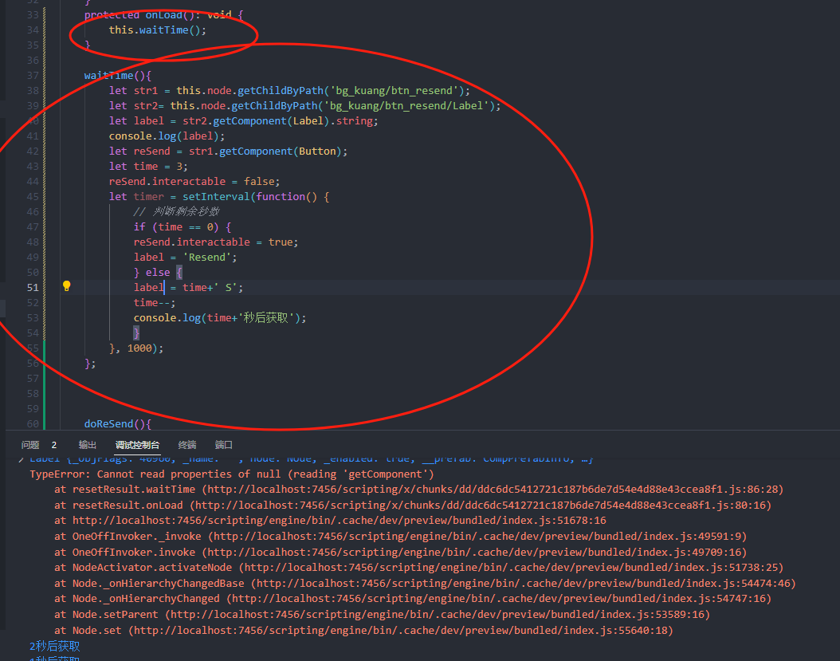Click 'this.waitTime();' on line 34
Screen dimensions: 840x661
coord(158,30)
